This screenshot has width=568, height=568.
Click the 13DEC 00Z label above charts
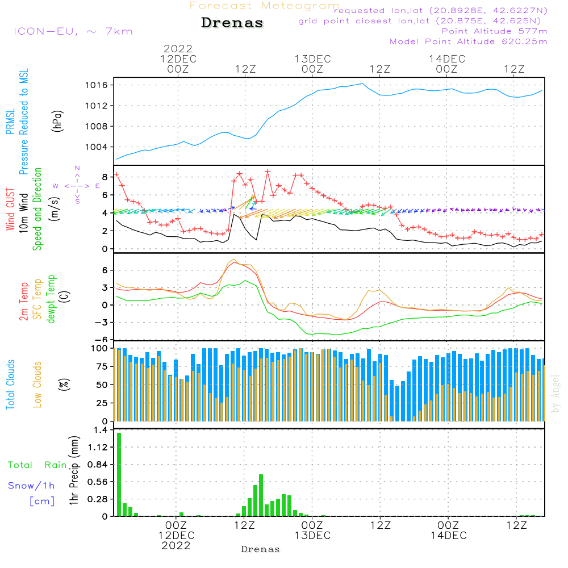tap(312, 64)
